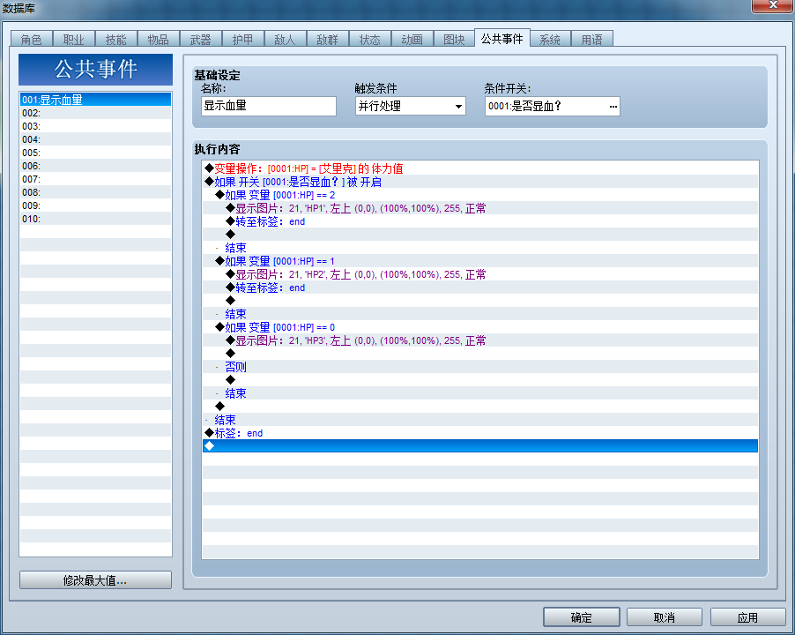Select the 如果 变量 HP == 0 line
Image resolution: width=795 pixels, height=635 pixels.
pos(480,326)
